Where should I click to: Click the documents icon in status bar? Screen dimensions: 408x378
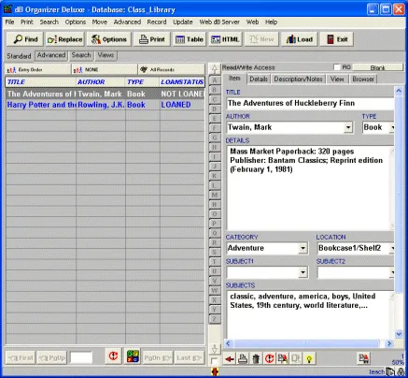click(390, 371)
